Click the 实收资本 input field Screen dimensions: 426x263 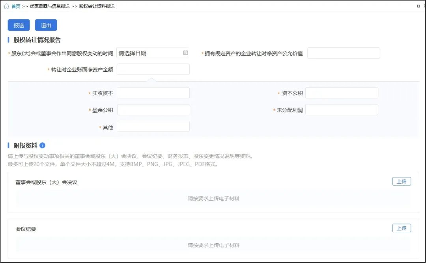153,93
